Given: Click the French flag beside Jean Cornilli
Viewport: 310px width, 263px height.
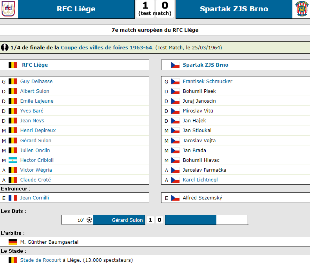Looking at the screenshot, I should [13, 198].
